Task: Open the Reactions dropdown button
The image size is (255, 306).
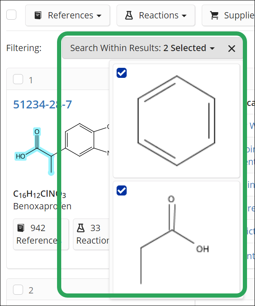Action: tap(156, 15)
